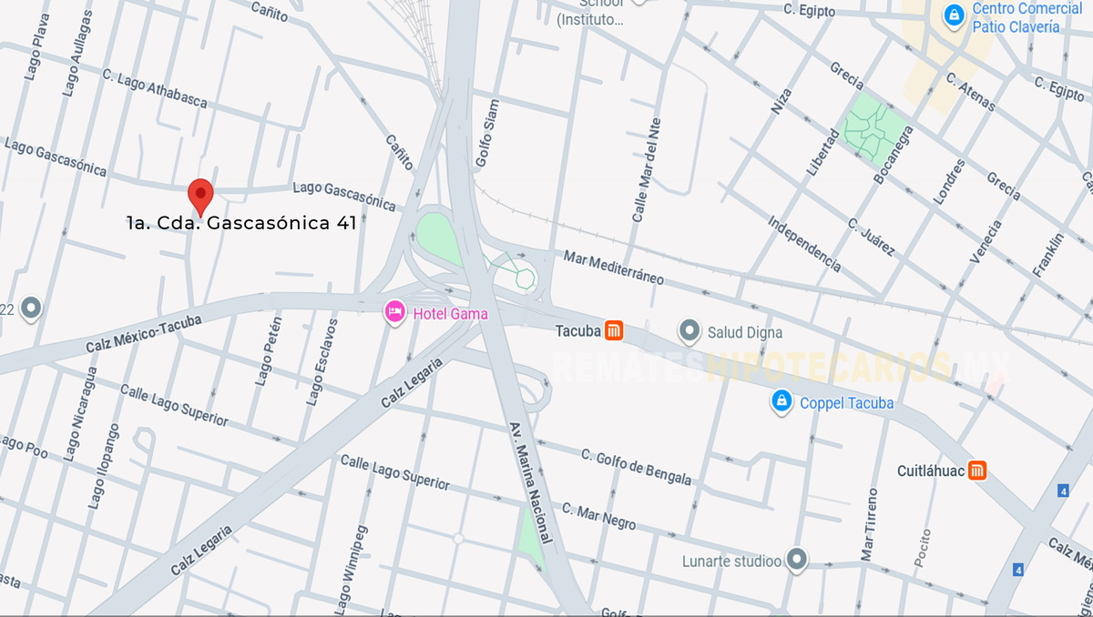The image size is (1093, 617).
Task: Click the Tacuba station name label
Action: (578, 331)
